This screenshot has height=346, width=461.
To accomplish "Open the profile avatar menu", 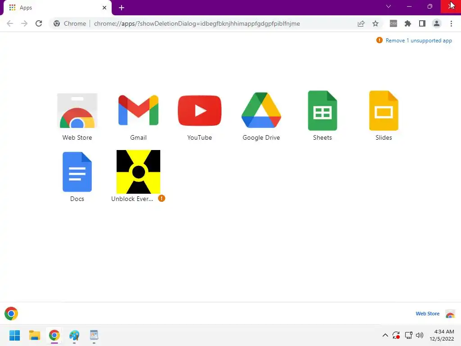I will coord(437,23).
